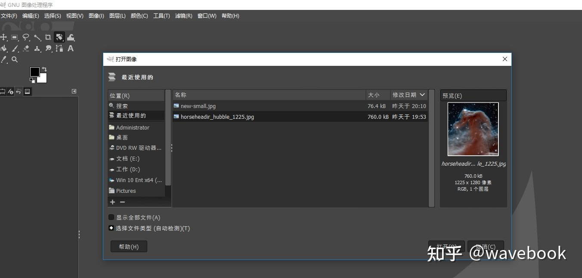Collapse the floating tool options panel arrow
Image resolution: width=582 pixels, height=278 pixels.
pyautogui.click(x=74, y=91)
